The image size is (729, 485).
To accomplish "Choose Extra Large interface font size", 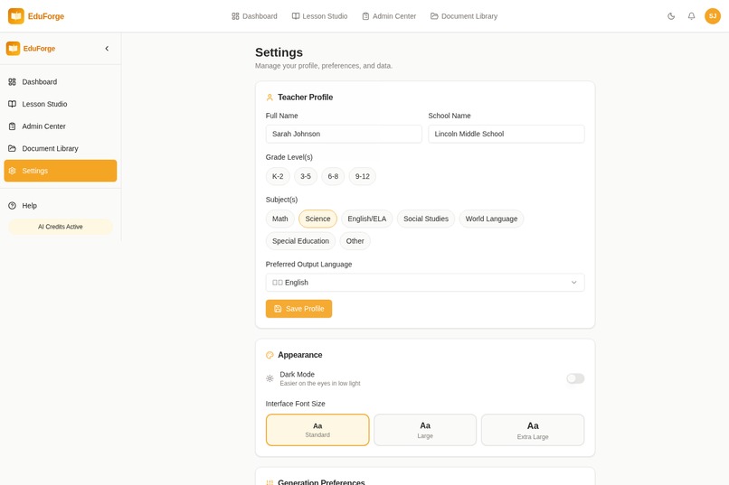I will coord(533,430).
